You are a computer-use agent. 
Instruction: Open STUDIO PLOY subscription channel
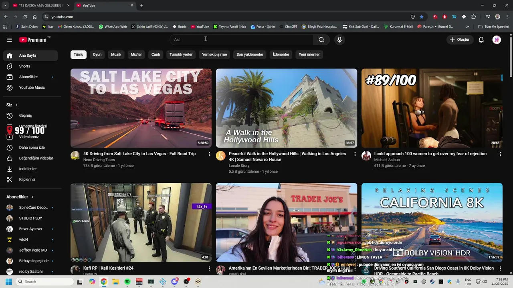pos(30,218)
